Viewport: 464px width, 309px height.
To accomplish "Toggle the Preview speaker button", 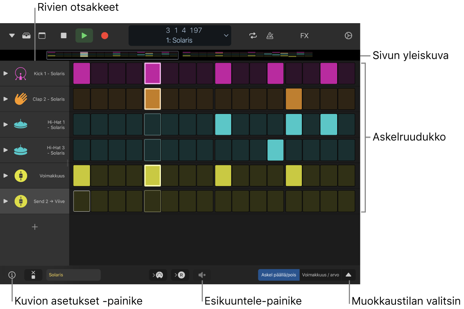I will (202, 275).
